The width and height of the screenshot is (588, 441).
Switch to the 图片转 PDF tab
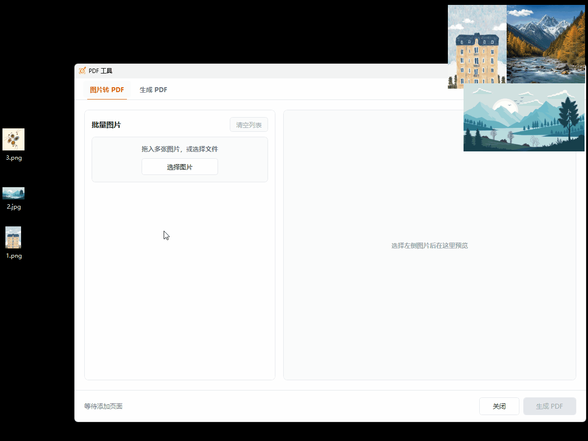[107, 90]
